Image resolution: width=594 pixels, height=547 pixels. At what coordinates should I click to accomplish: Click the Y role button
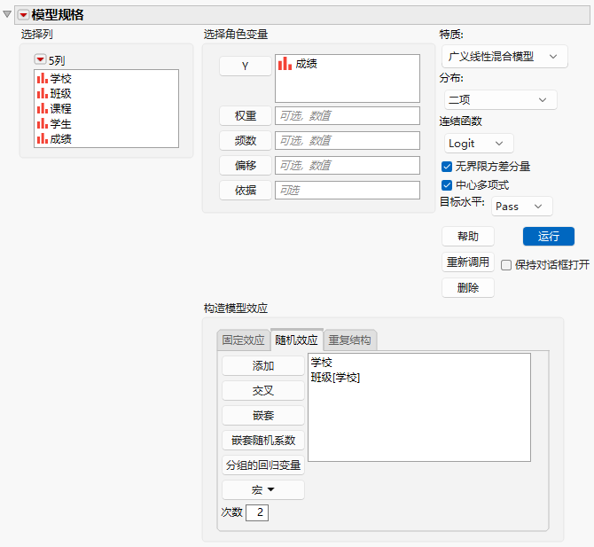coord(245,66)
